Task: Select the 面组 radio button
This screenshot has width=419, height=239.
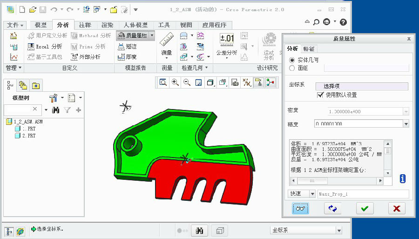Action: pos(292,68)
